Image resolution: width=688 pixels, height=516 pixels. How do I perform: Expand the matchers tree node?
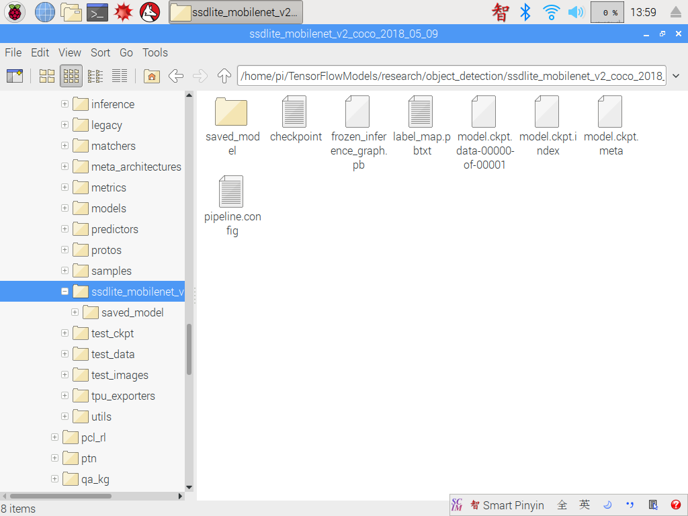(64, 146)
